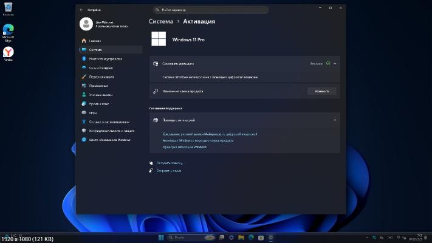Open the Bluetooth и устройства sidebar section
Viewport: 432px width, 243px height.
(101, 59)
